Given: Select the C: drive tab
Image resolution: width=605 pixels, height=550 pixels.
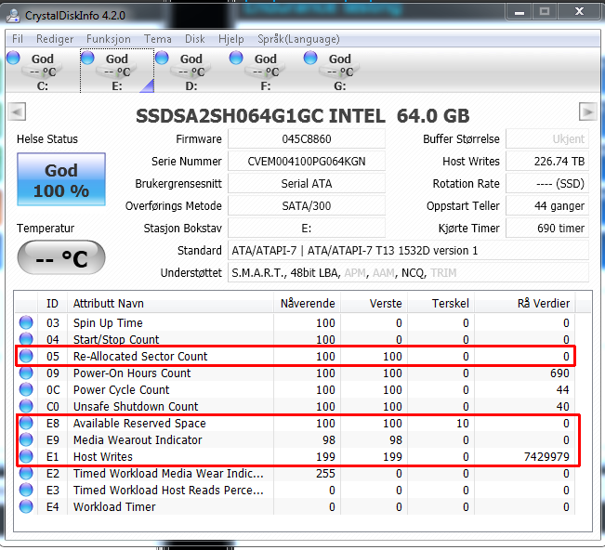Looking at the screenshot, I should [42, 72].
